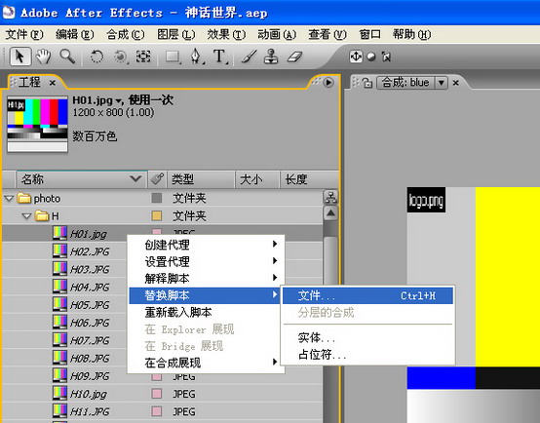540x423 pixels.
Task: Close the 合成: blue viewer tab
Action: pos(455,83)
